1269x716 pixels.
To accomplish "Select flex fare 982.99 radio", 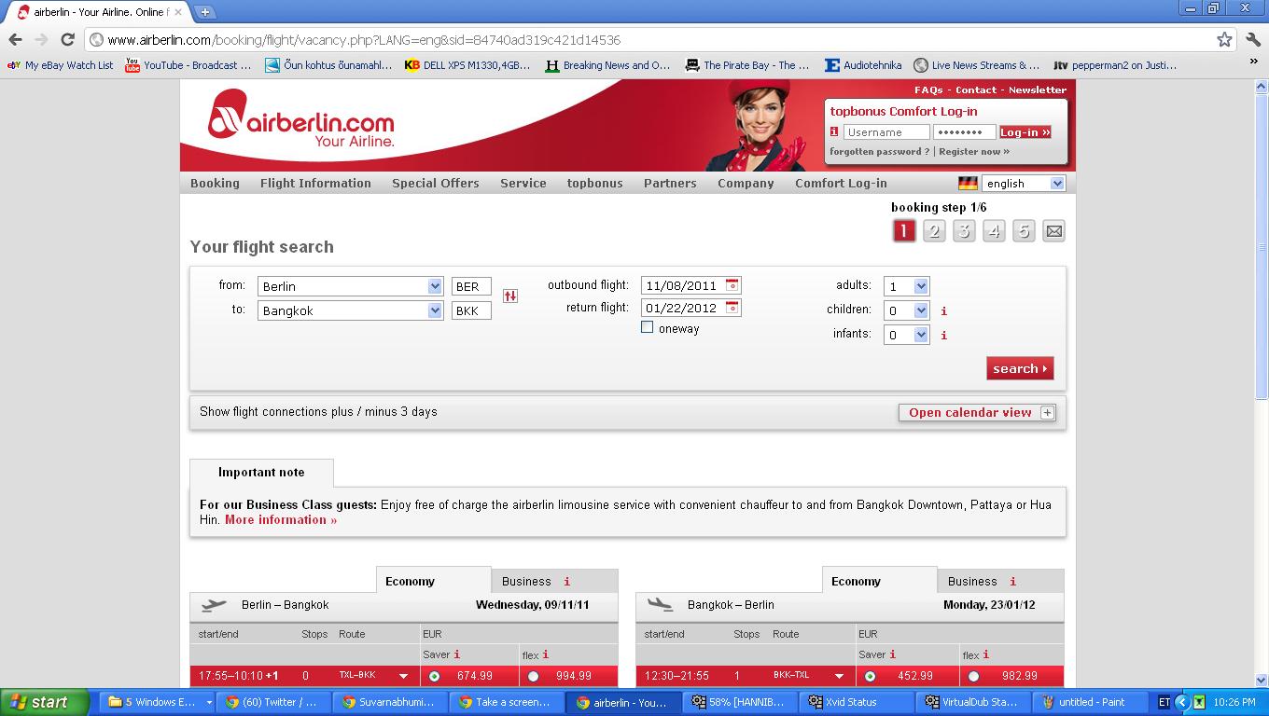I will [x=973, y=677].
